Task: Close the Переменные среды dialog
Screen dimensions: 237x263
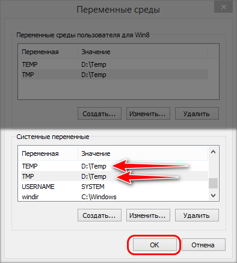Action: coord(224,7)
